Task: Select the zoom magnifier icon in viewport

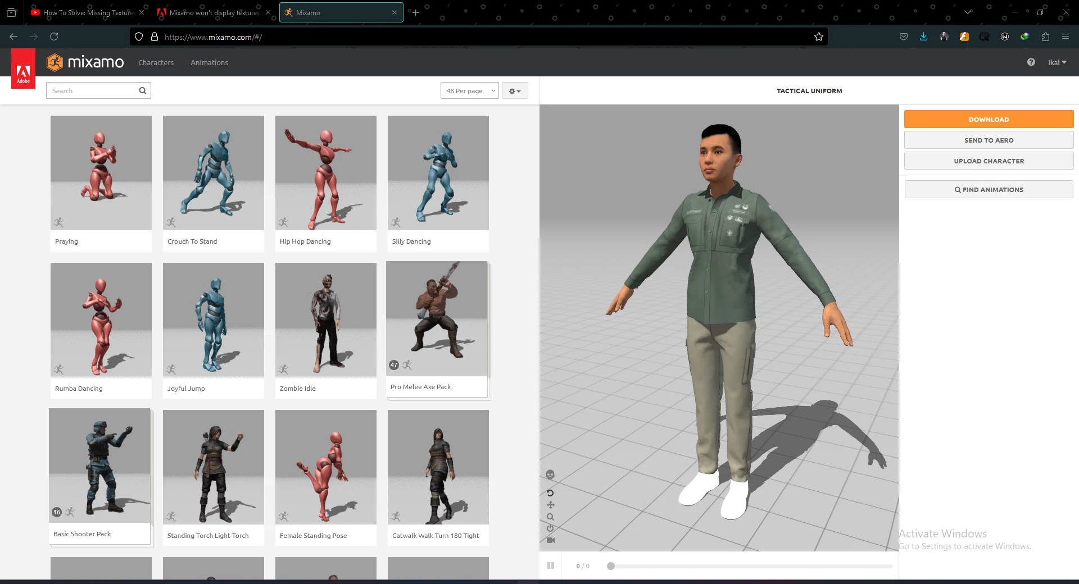Action: [x=550, y=517]
